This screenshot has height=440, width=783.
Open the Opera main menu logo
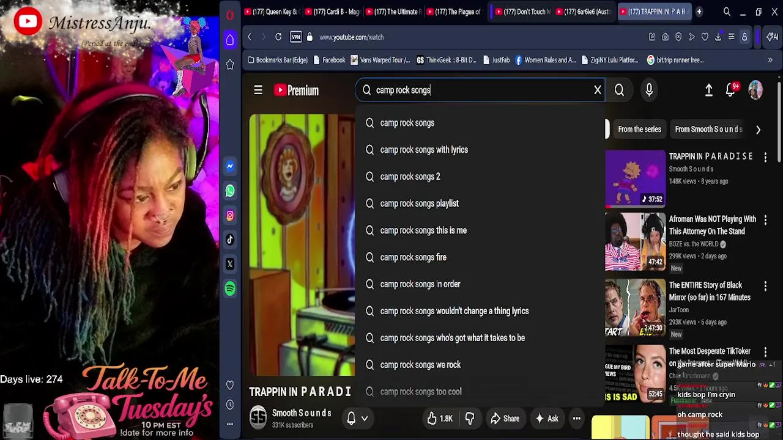[x=230, y=15]
